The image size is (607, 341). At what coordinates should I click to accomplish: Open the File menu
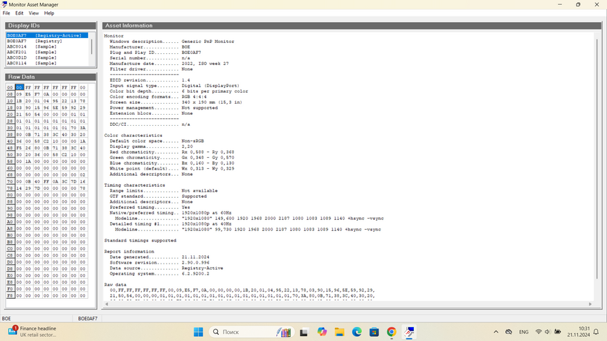(x=6, y=13)
